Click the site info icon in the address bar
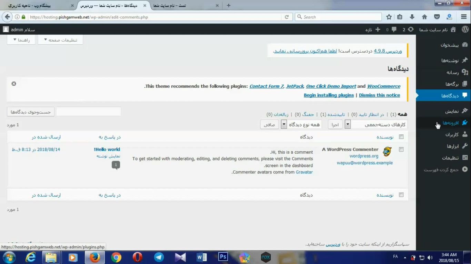This screenshot has height=264, width=471. click(17, 17)
